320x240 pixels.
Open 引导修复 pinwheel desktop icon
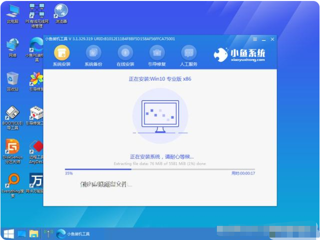pyautogui.click(x=36, y=82)
